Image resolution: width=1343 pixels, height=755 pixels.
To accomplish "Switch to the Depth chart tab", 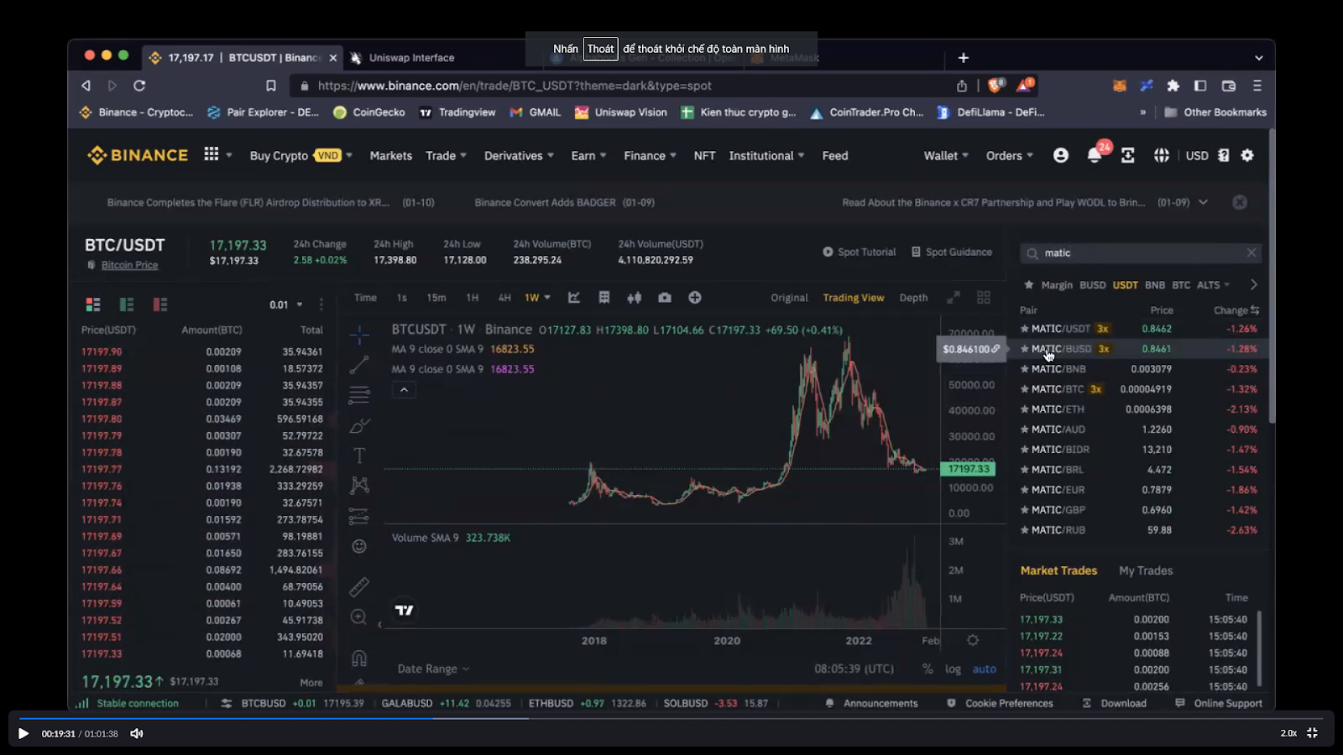I will tap(913, 298).
